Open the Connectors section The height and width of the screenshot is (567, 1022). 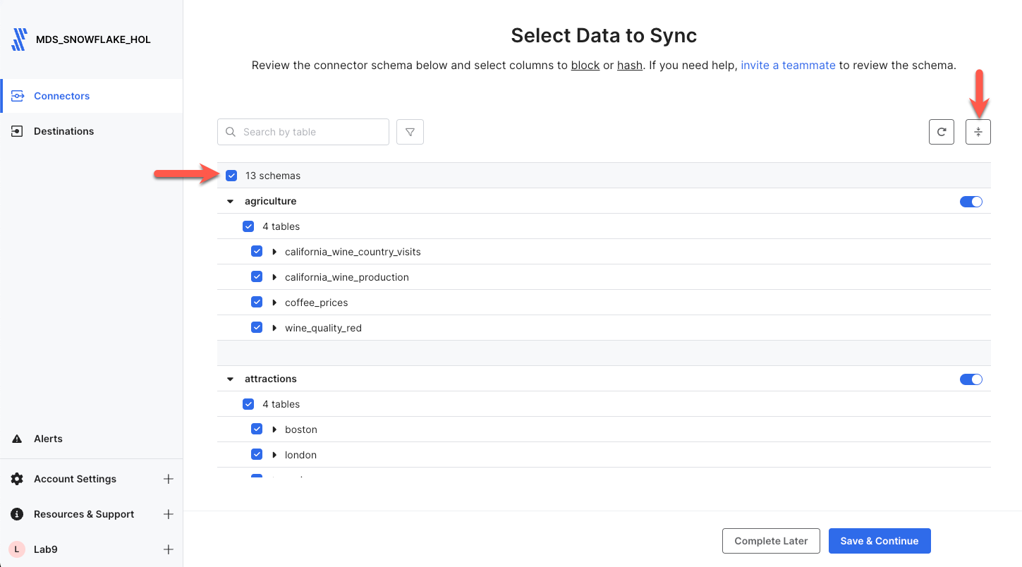coord(62,96)
